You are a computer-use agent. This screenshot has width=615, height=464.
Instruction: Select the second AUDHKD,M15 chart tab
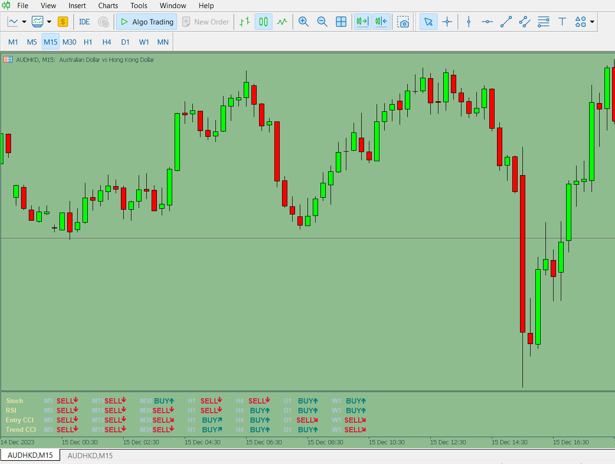coord(89,454)
